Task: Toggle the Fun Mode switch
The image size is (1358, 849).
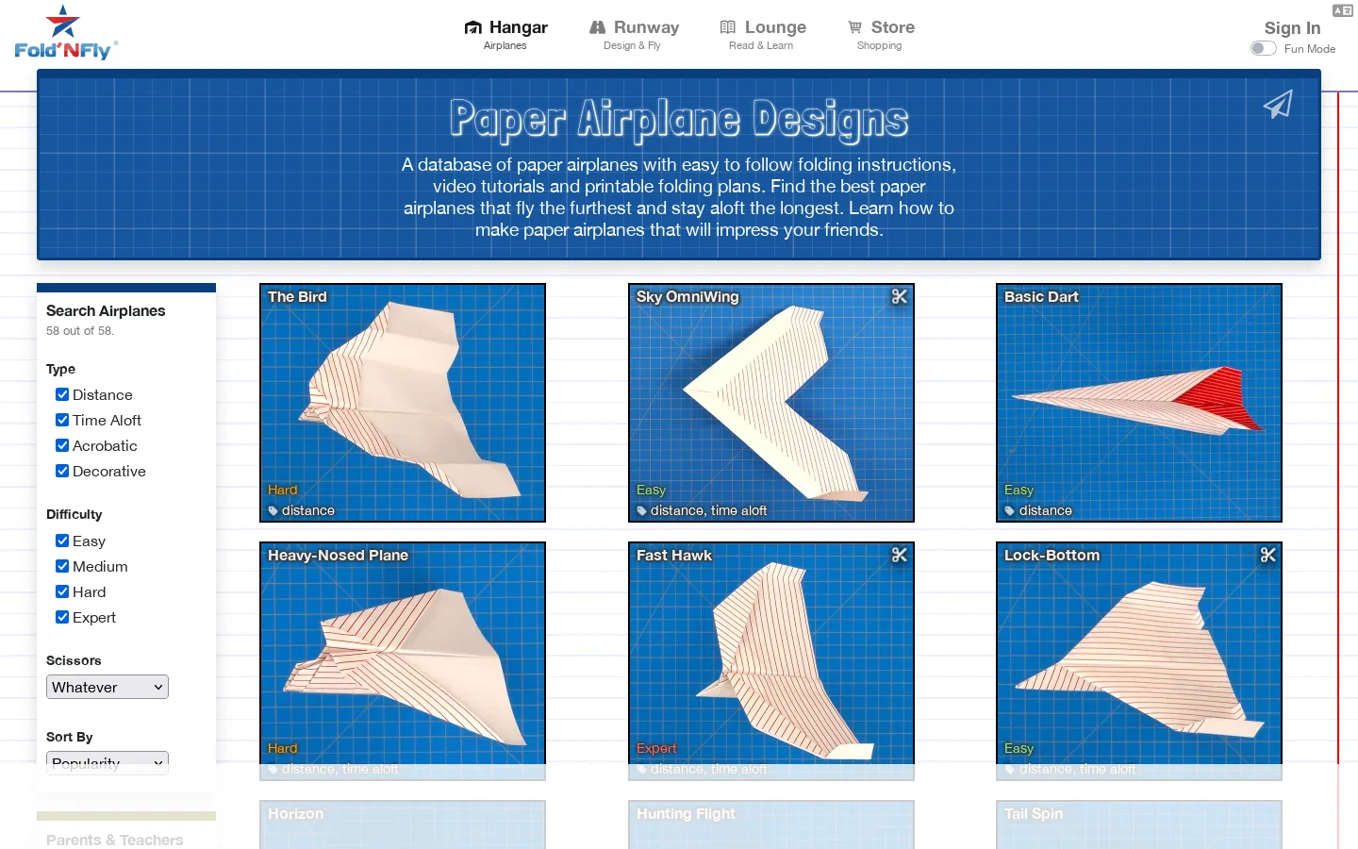Action: 1264,48
